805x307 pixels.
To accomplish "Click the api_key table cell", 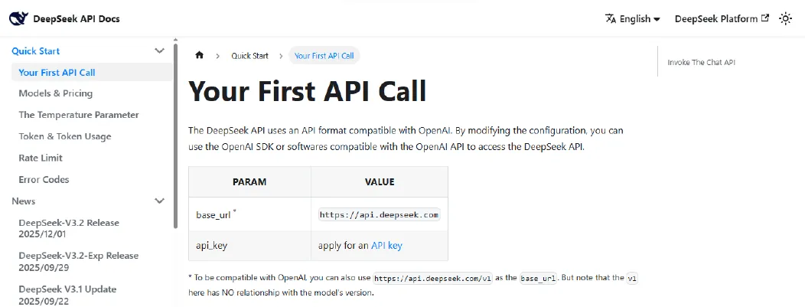I will pos(249,246).
